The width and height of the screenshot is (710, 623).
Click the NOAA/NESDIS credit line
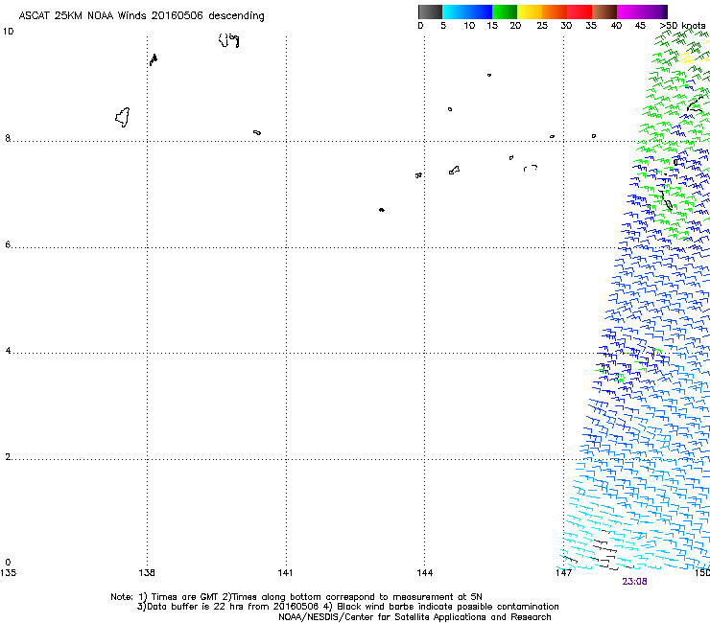click(414, 617)
